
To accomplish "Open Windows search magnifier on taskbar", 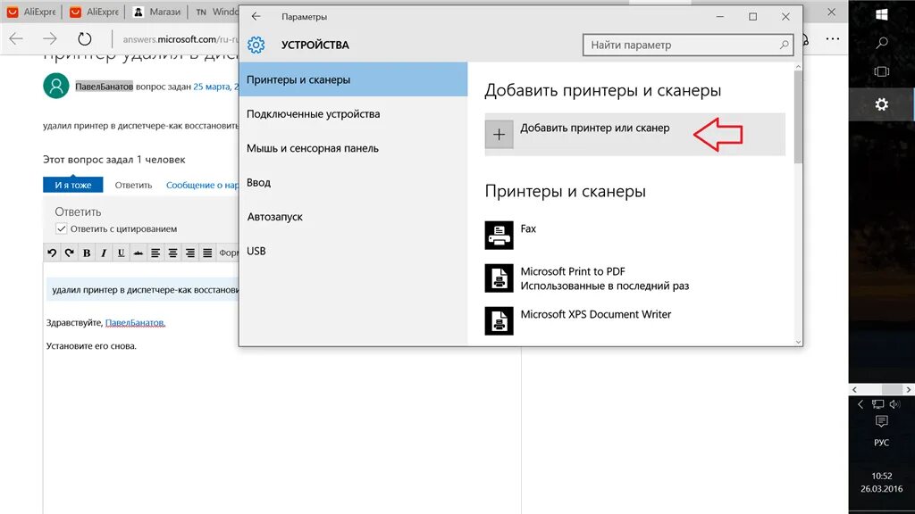I will [882, 43].
